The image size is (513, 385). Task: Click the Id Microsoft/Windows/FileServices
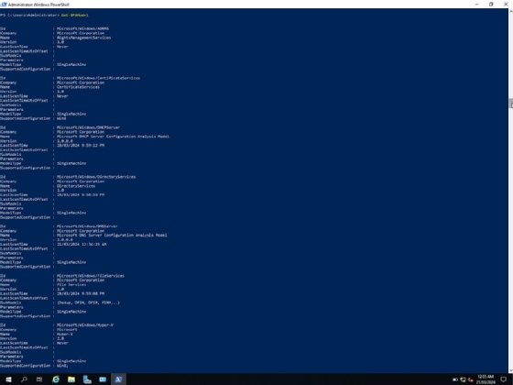coord(91,276)
